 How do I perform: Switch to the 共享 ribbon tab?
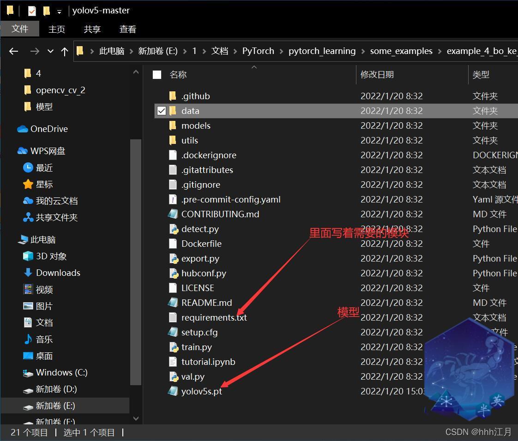pyautogui.click(x=92, y=29)
